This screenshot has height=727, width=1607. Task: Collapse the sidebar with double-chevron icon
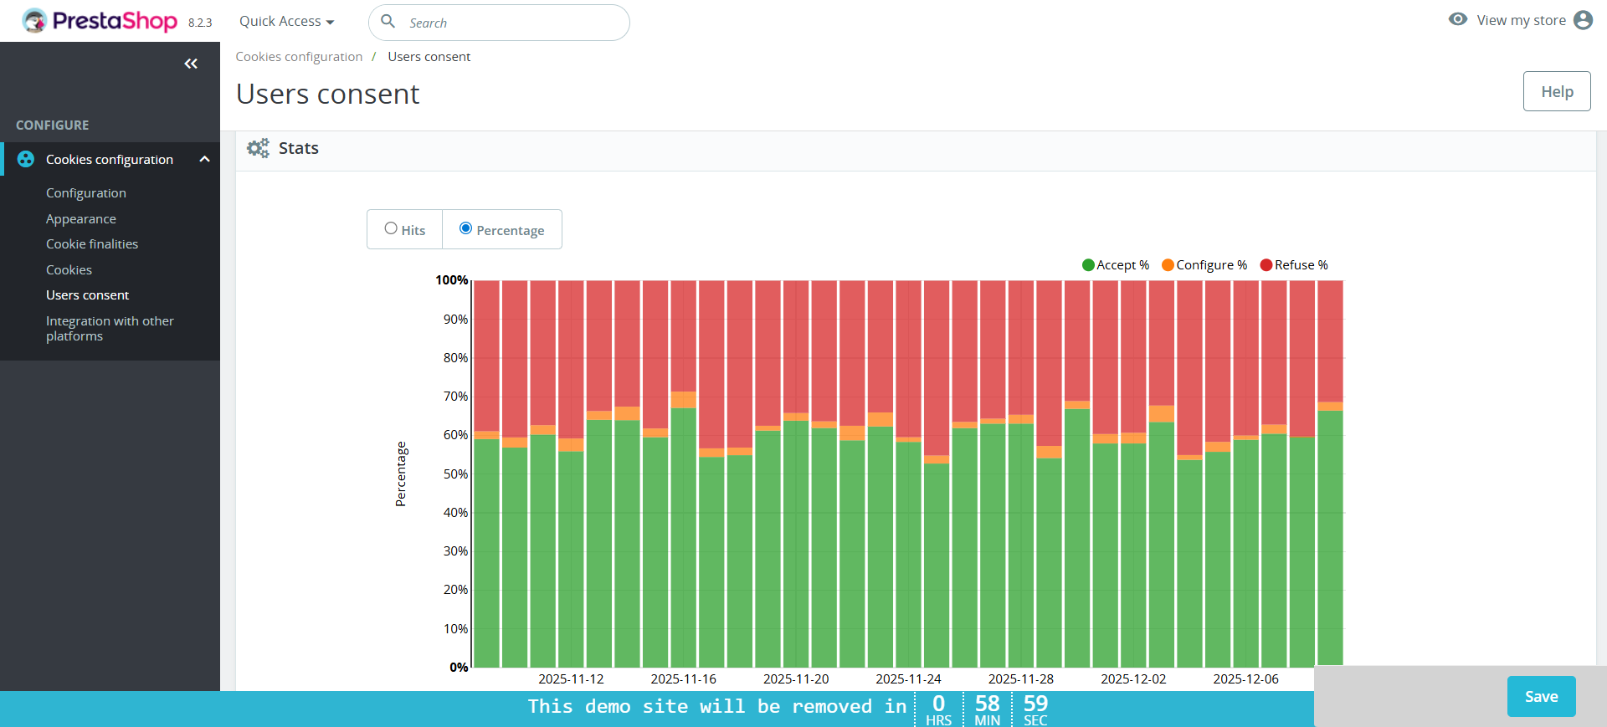click(x=191, y=64)
